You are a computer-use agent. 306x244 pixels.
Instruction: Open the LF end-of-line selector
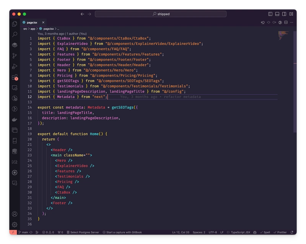pos(222,232)
